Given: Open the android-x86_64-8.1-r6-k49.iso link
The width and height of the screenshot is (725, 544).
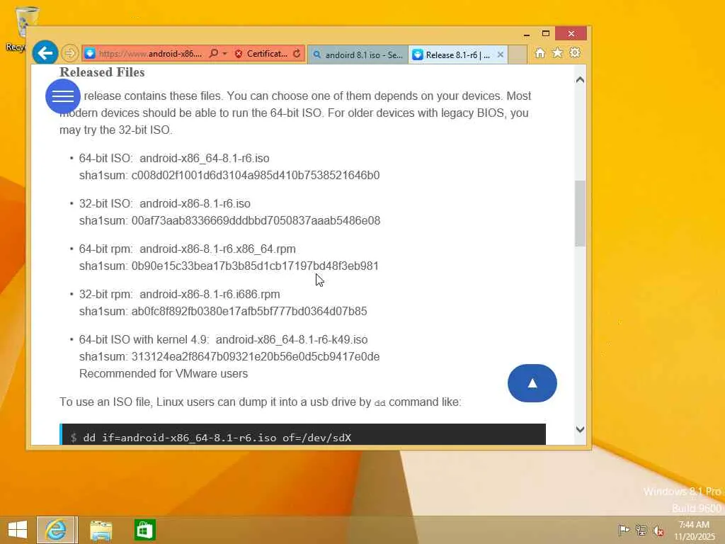Looking at the screenshot, I should click(292, 339).
